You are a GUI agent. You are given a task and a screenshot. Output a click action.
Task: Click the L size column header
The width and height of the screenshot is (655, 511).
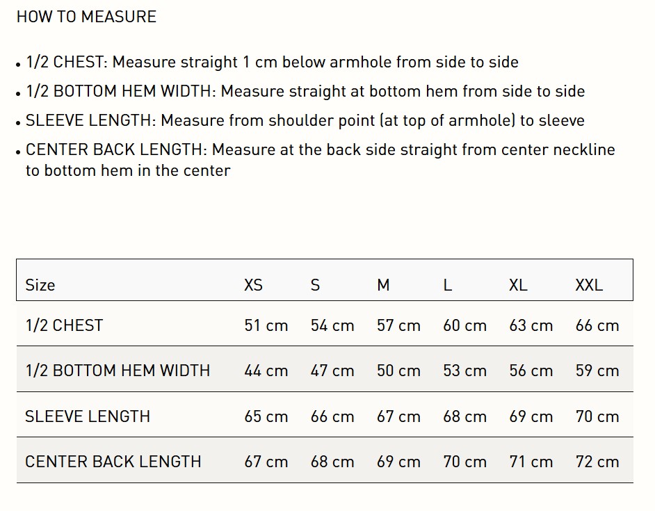tap(448, 284)
